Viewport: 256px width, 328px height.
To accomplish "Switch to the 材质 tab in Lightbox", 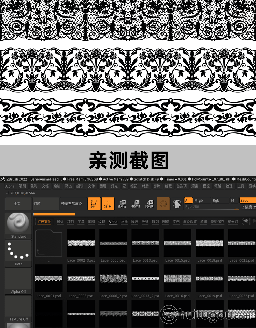I will point(124,222).
